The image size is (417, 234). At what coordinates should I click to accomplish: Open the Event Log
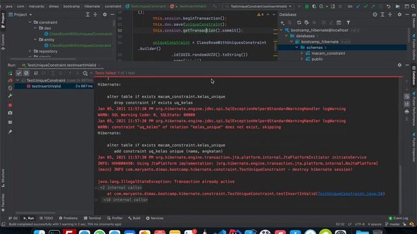[x=398, y=218]
